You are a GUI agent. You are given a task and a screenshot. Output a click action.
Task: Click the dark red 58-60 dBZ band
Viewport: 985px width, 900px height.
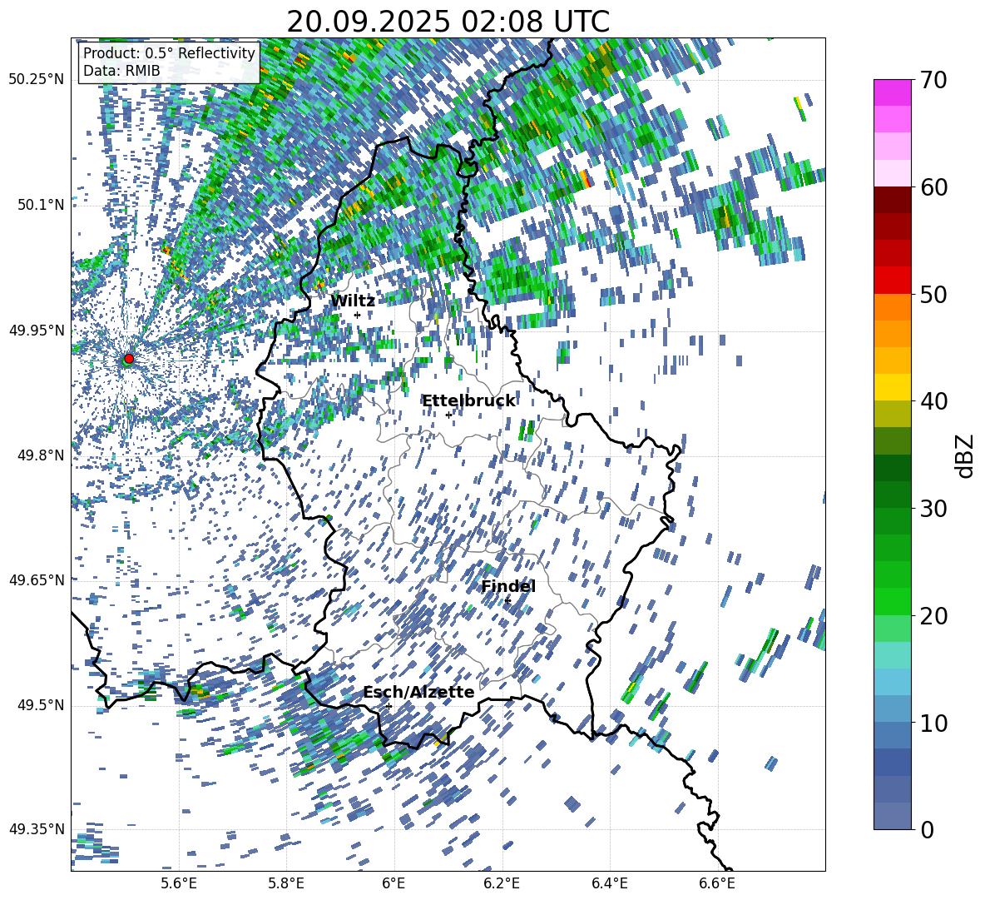[x=892, y=200]
